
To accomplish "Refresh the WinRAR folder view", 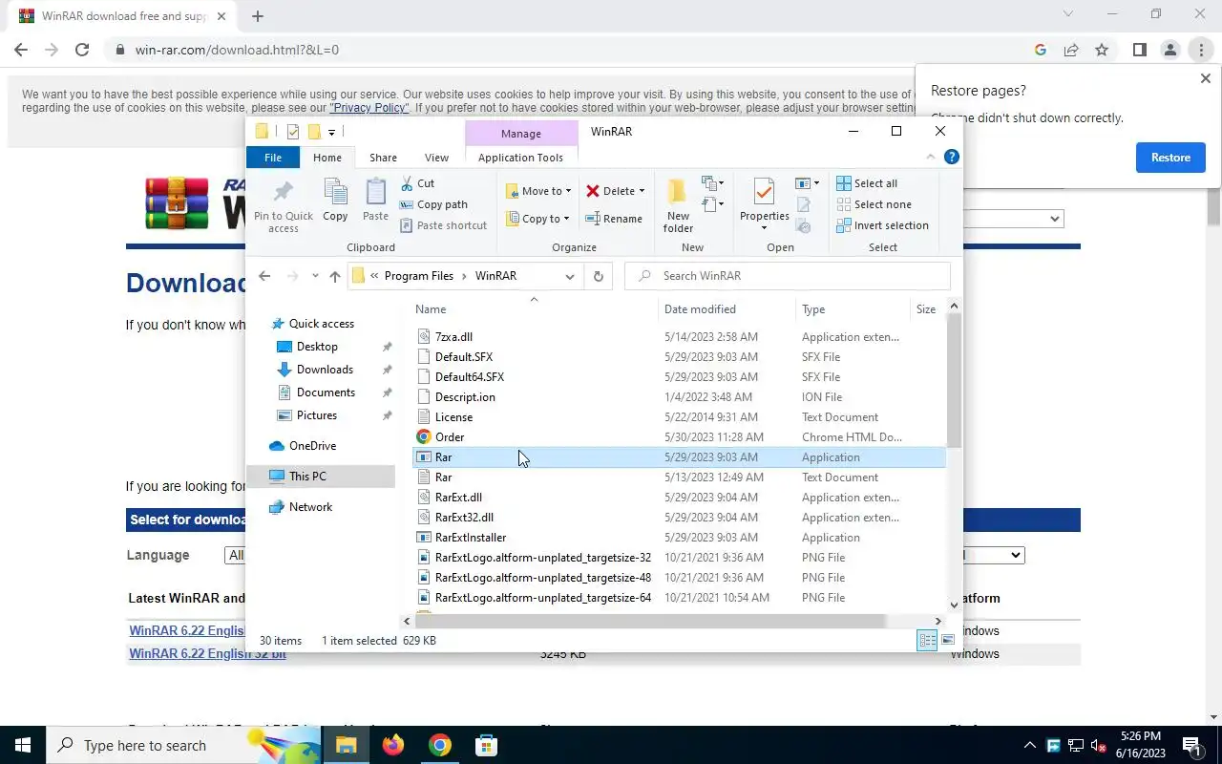I will coord(599,276).
